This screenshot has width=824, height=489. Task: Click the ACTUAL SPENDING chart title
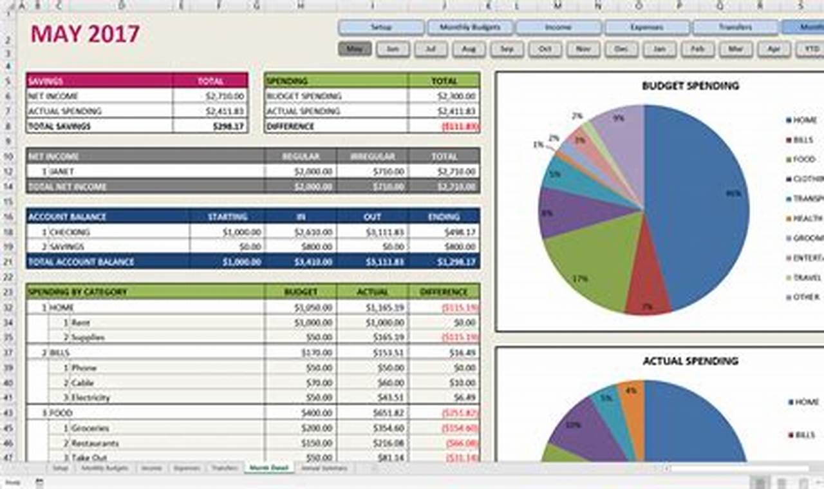point(690,361)
